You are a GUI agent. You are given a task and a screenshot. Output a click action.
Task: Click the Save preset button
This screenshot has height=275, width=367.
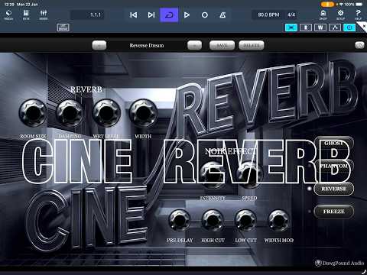[222, 45]
